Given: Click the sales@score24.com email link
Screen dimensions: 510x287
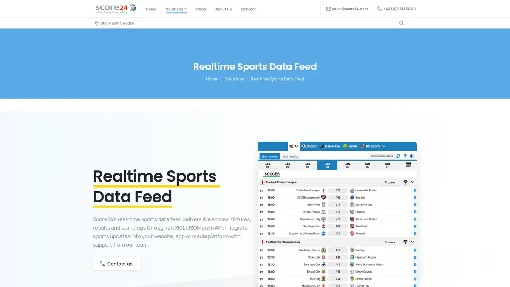Looking at the screenshot, I should [347, 9].
